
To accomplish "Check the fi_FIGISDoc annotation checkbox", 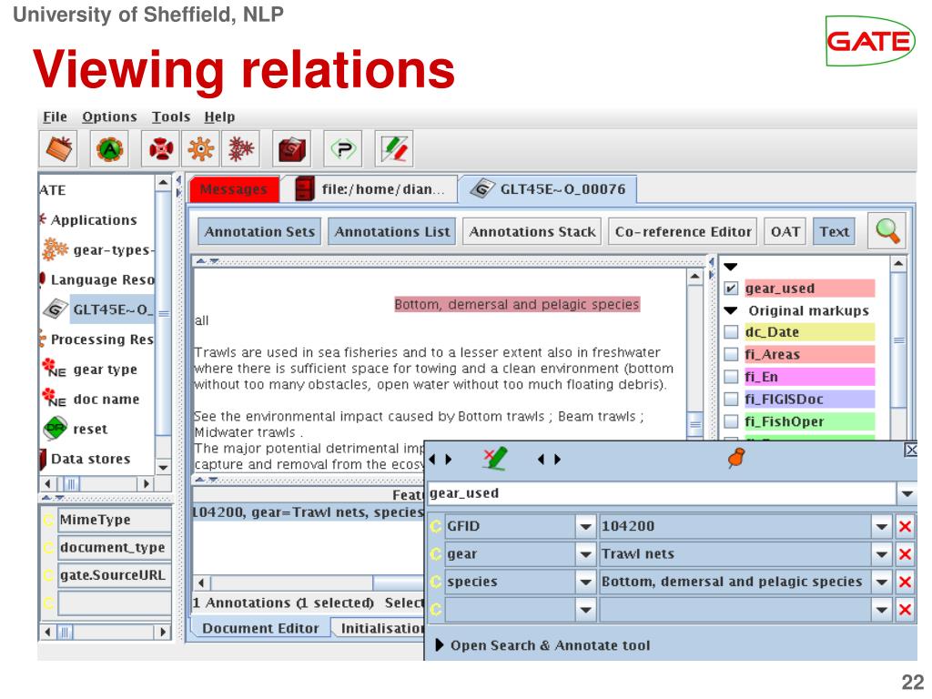I will 731,400.
